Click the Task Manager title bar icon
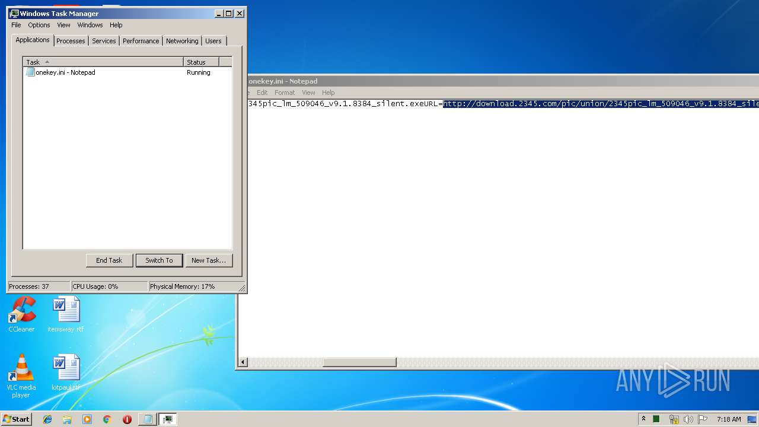Image resolution: width=759 pixels, height=427 pixels. coord(14,13)
